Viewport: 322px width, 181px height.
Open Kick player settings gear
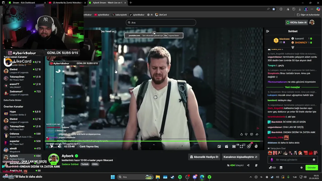point(256,146)
